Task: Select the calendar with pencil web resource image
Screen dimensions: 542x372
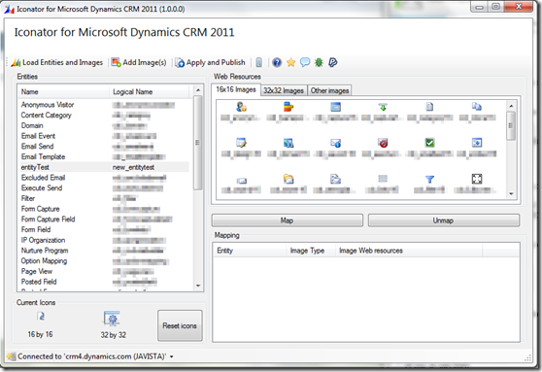Action: [241, 143]
